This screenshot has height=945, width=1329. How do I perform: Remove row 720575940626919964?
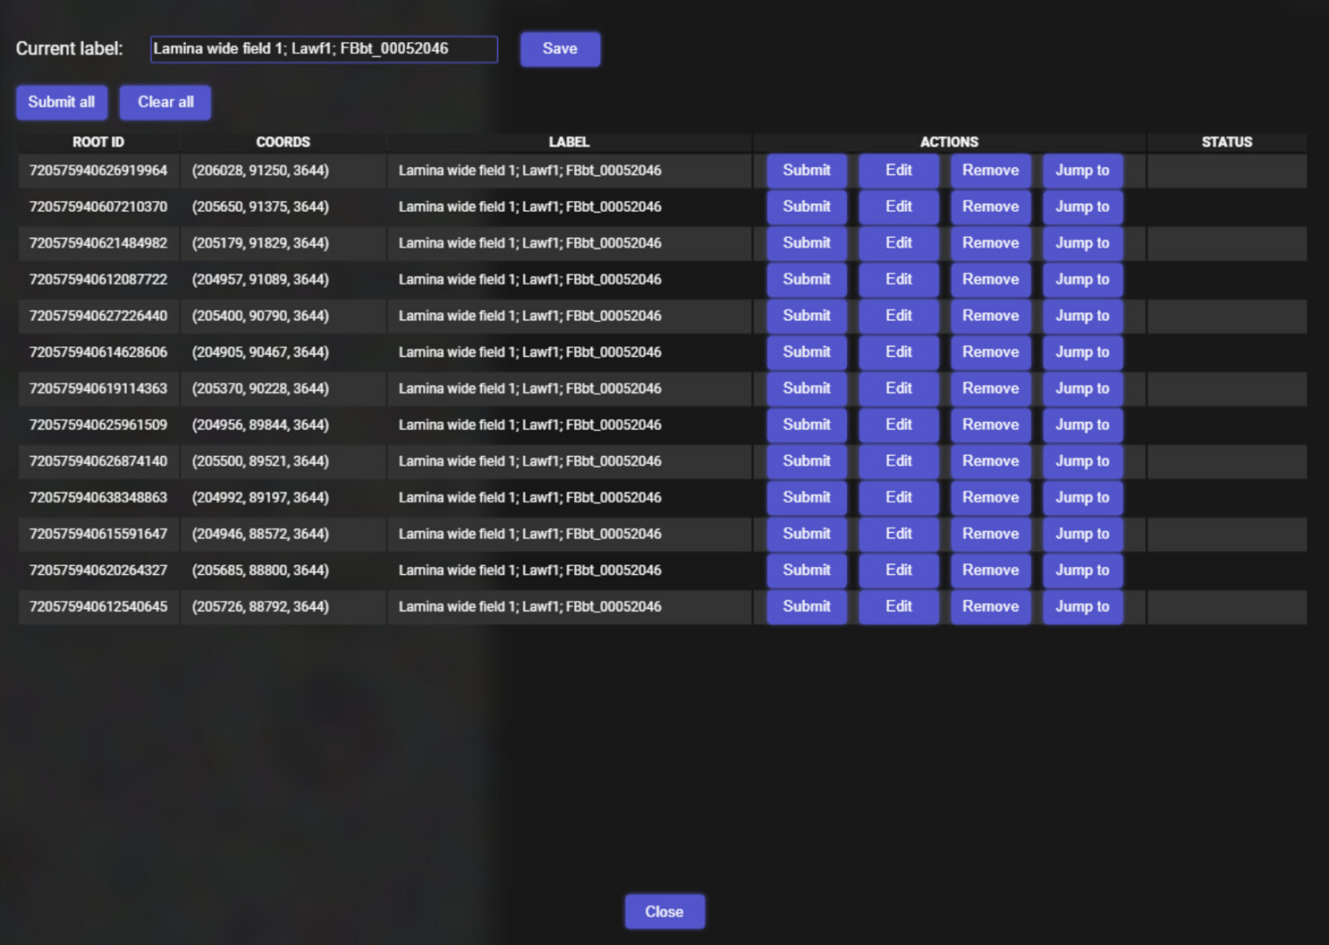[990, 171]
